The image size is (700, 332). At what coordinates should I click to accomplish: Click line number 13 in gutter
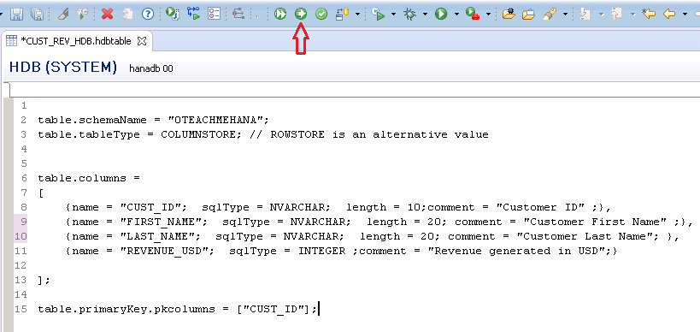(21, 280)
